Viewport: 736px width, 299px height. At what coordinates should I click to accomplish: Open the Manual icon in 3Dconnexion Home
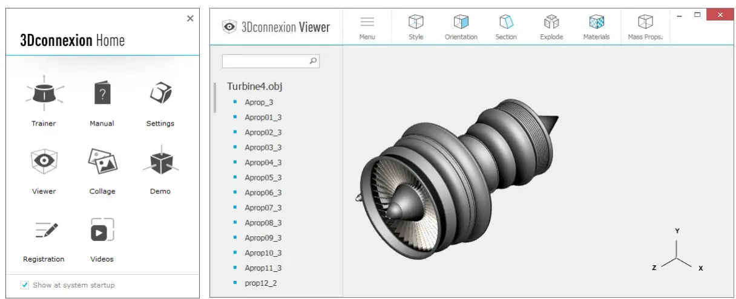102,94
